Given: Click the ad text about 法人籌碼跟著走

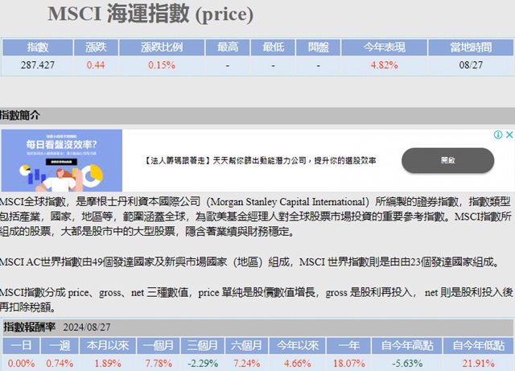Looking at the screenshot, I should pos(260,161).
